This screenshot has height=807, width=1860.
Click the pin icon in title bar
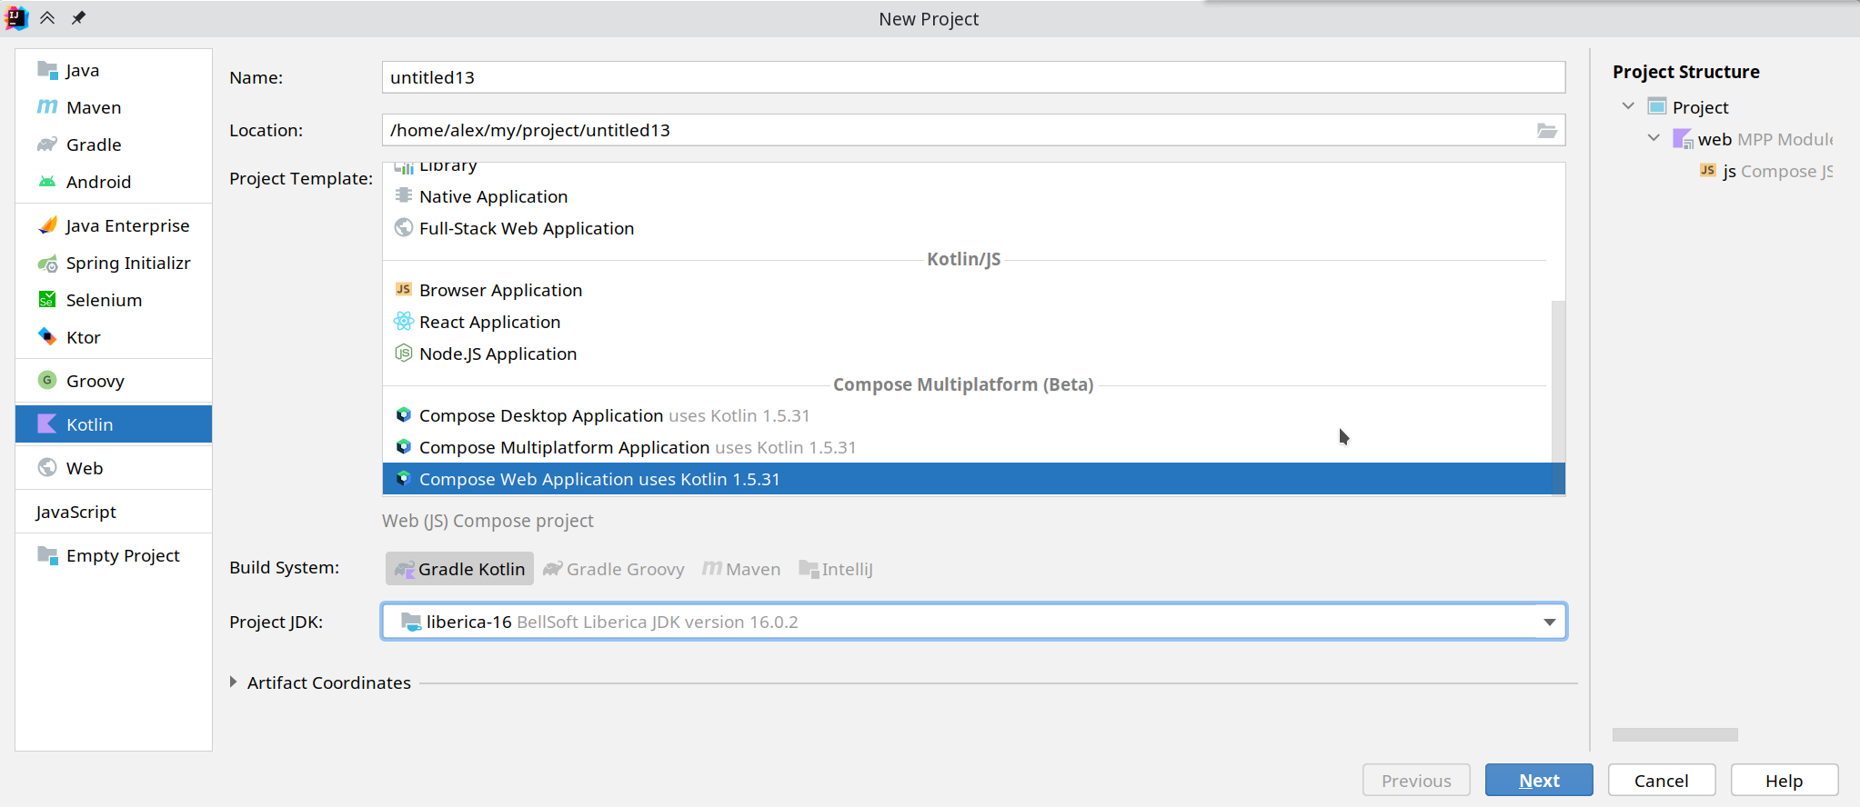pyautogui.click(x=78, y=17)
